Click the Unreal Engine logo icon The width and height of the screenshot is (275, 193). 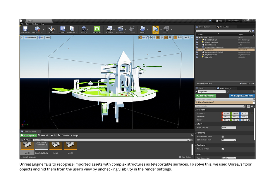(21, 21)
